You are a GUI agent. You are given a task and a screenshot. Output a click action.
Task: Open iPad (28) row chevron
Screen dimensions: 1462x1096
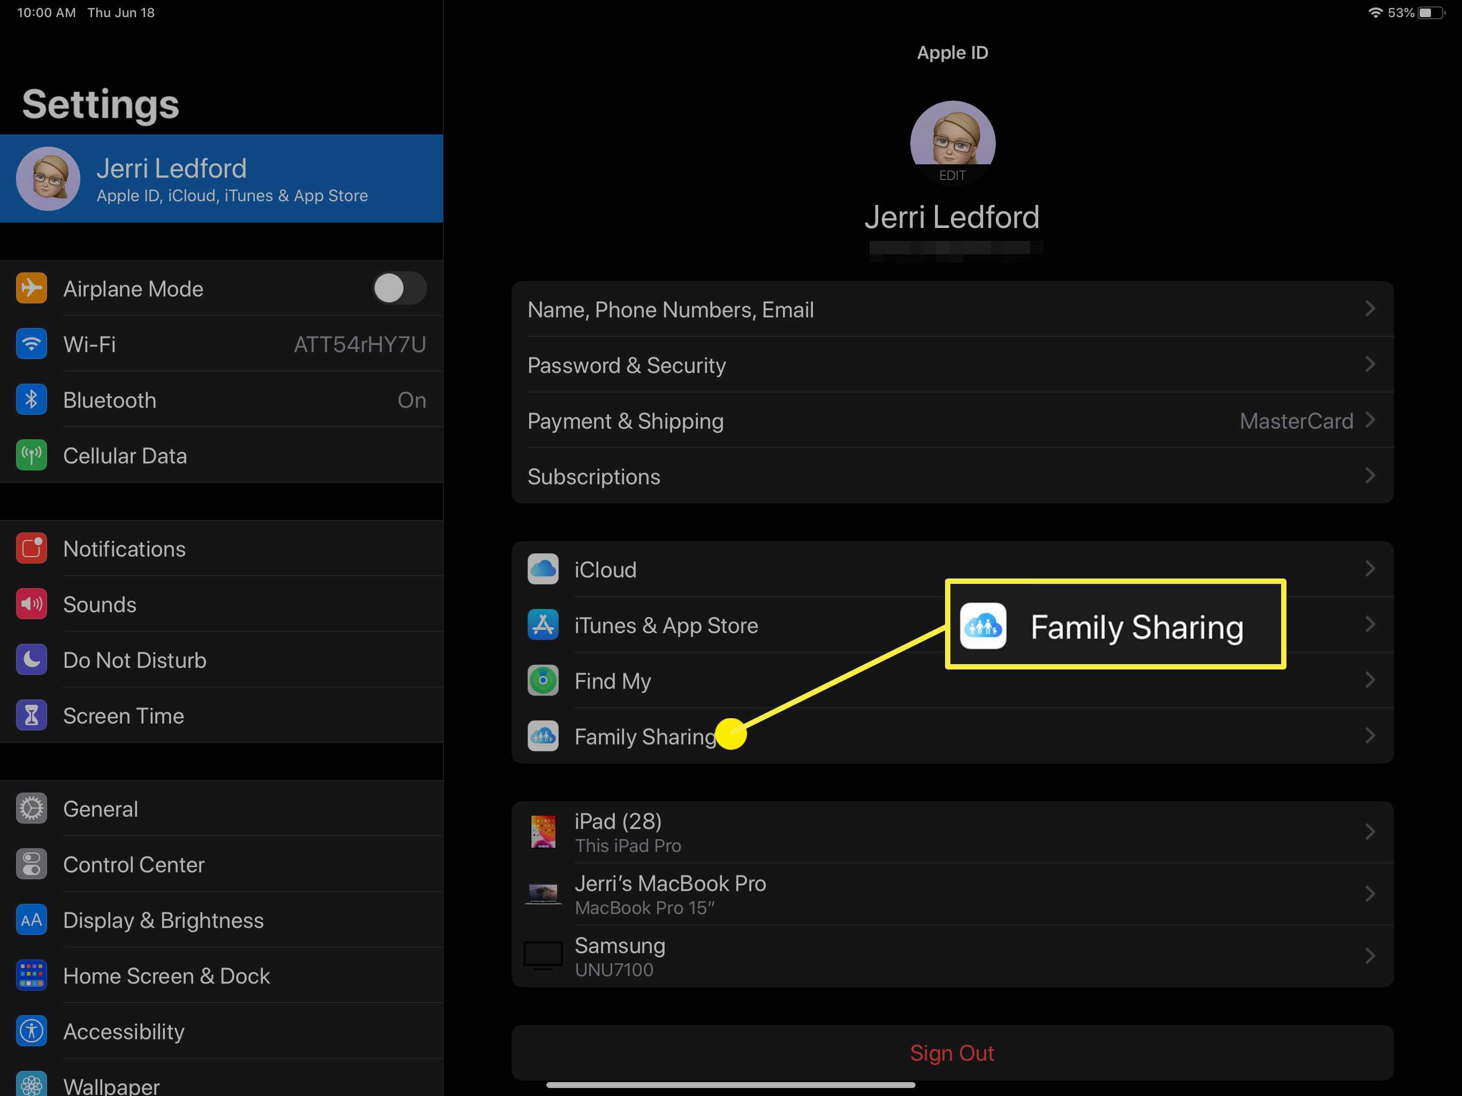[x=1370, y=832]
